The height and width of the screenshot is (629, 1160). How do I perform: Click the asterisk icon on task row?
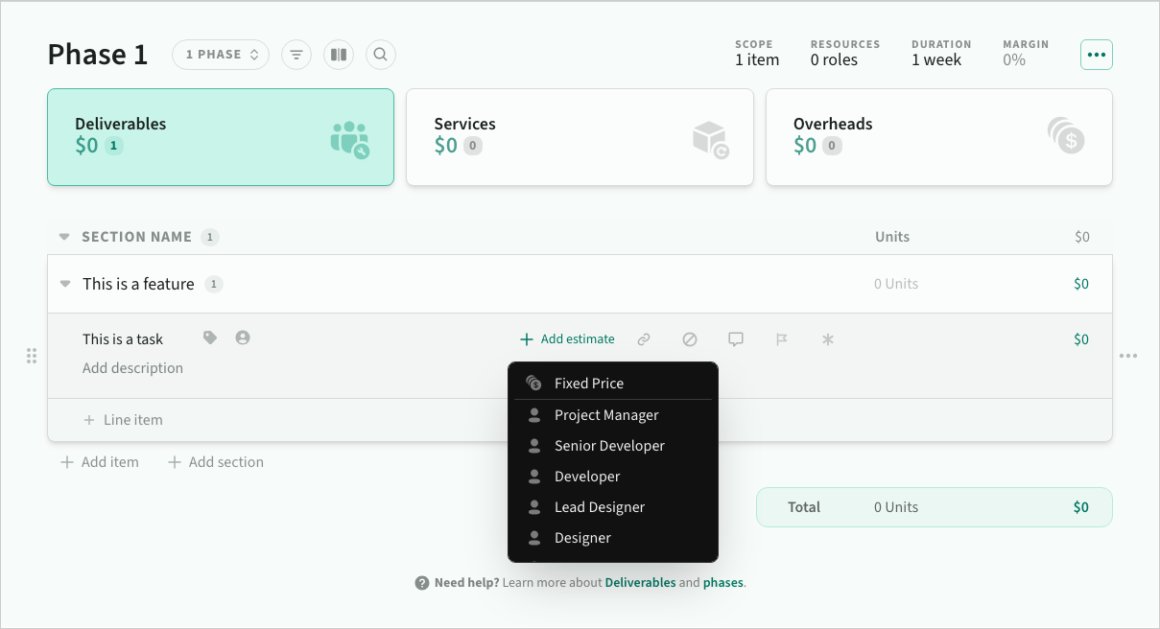(x=828, y=339)
